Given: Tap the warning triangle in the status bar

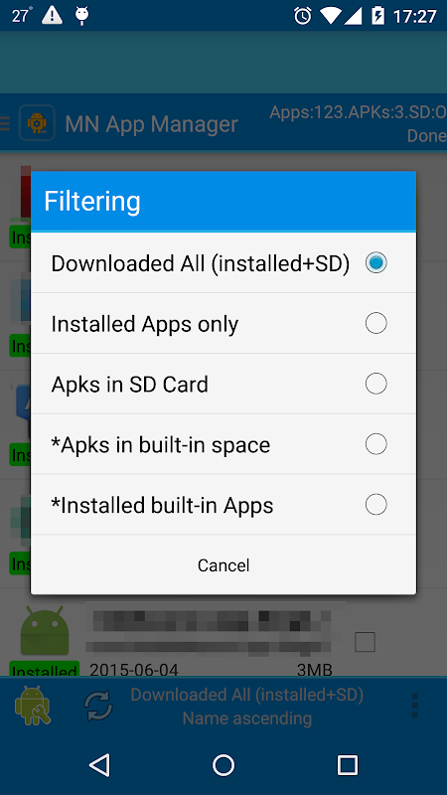Looking at the screenshot, I should coord(52,16).
